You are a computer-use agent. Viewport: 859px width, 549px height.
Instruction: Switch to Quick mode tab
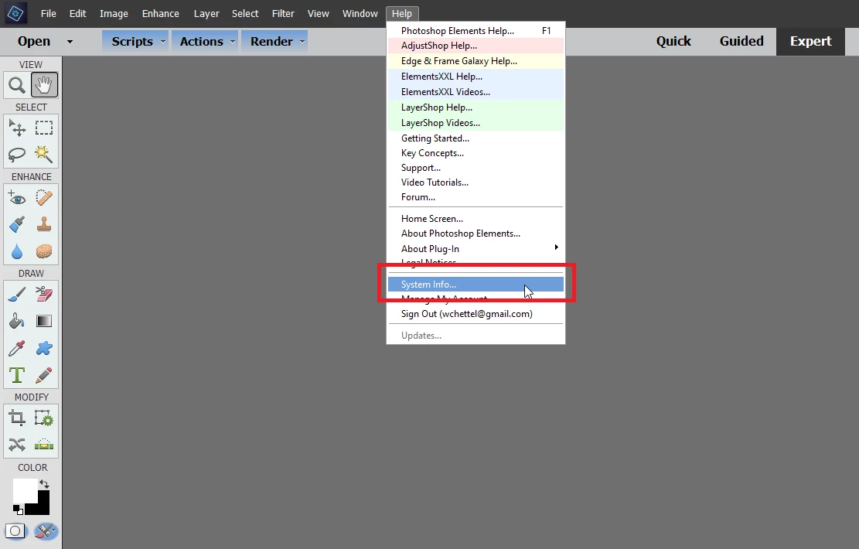tap(673, 41)
